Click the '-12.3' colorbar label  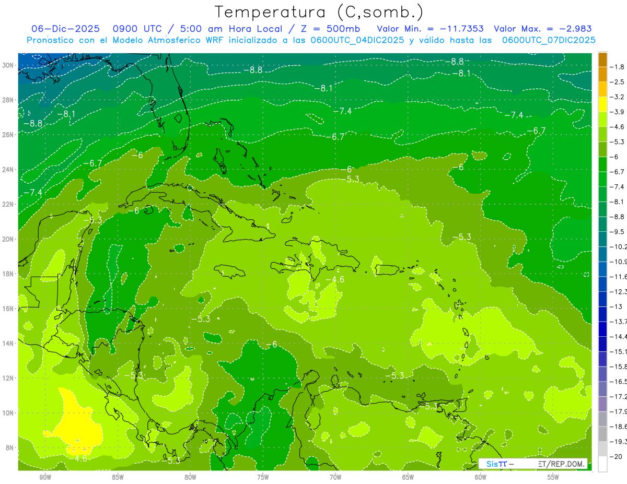pyautogui.click(x=619, y=291)
